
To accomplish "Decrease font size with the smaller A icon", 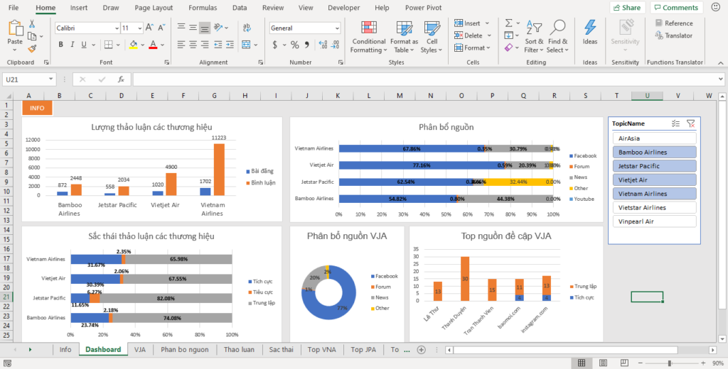I will [161, 28].
